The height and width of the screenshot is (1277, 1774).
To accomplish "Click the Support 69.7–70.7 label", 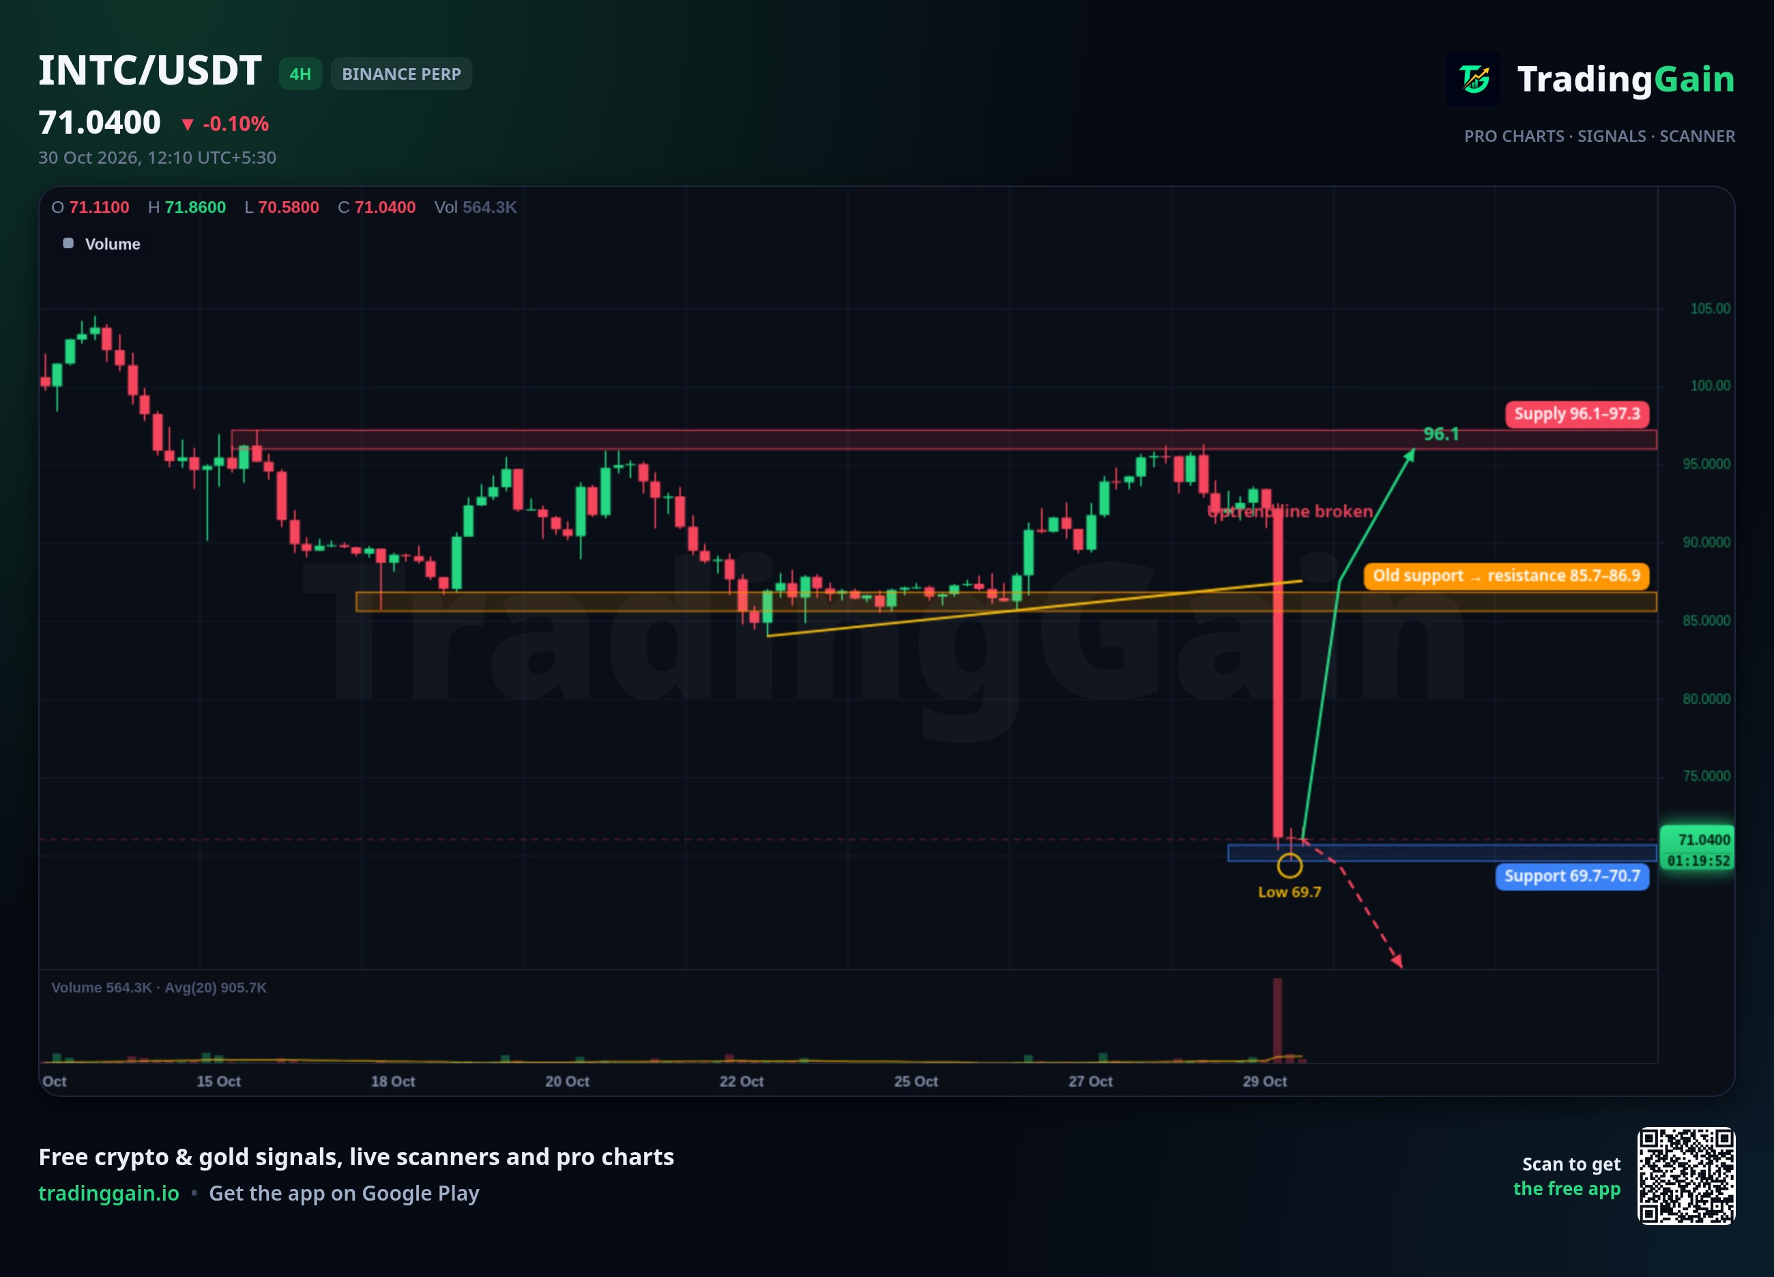I will pyautogui.click(x=1572, y=876).
